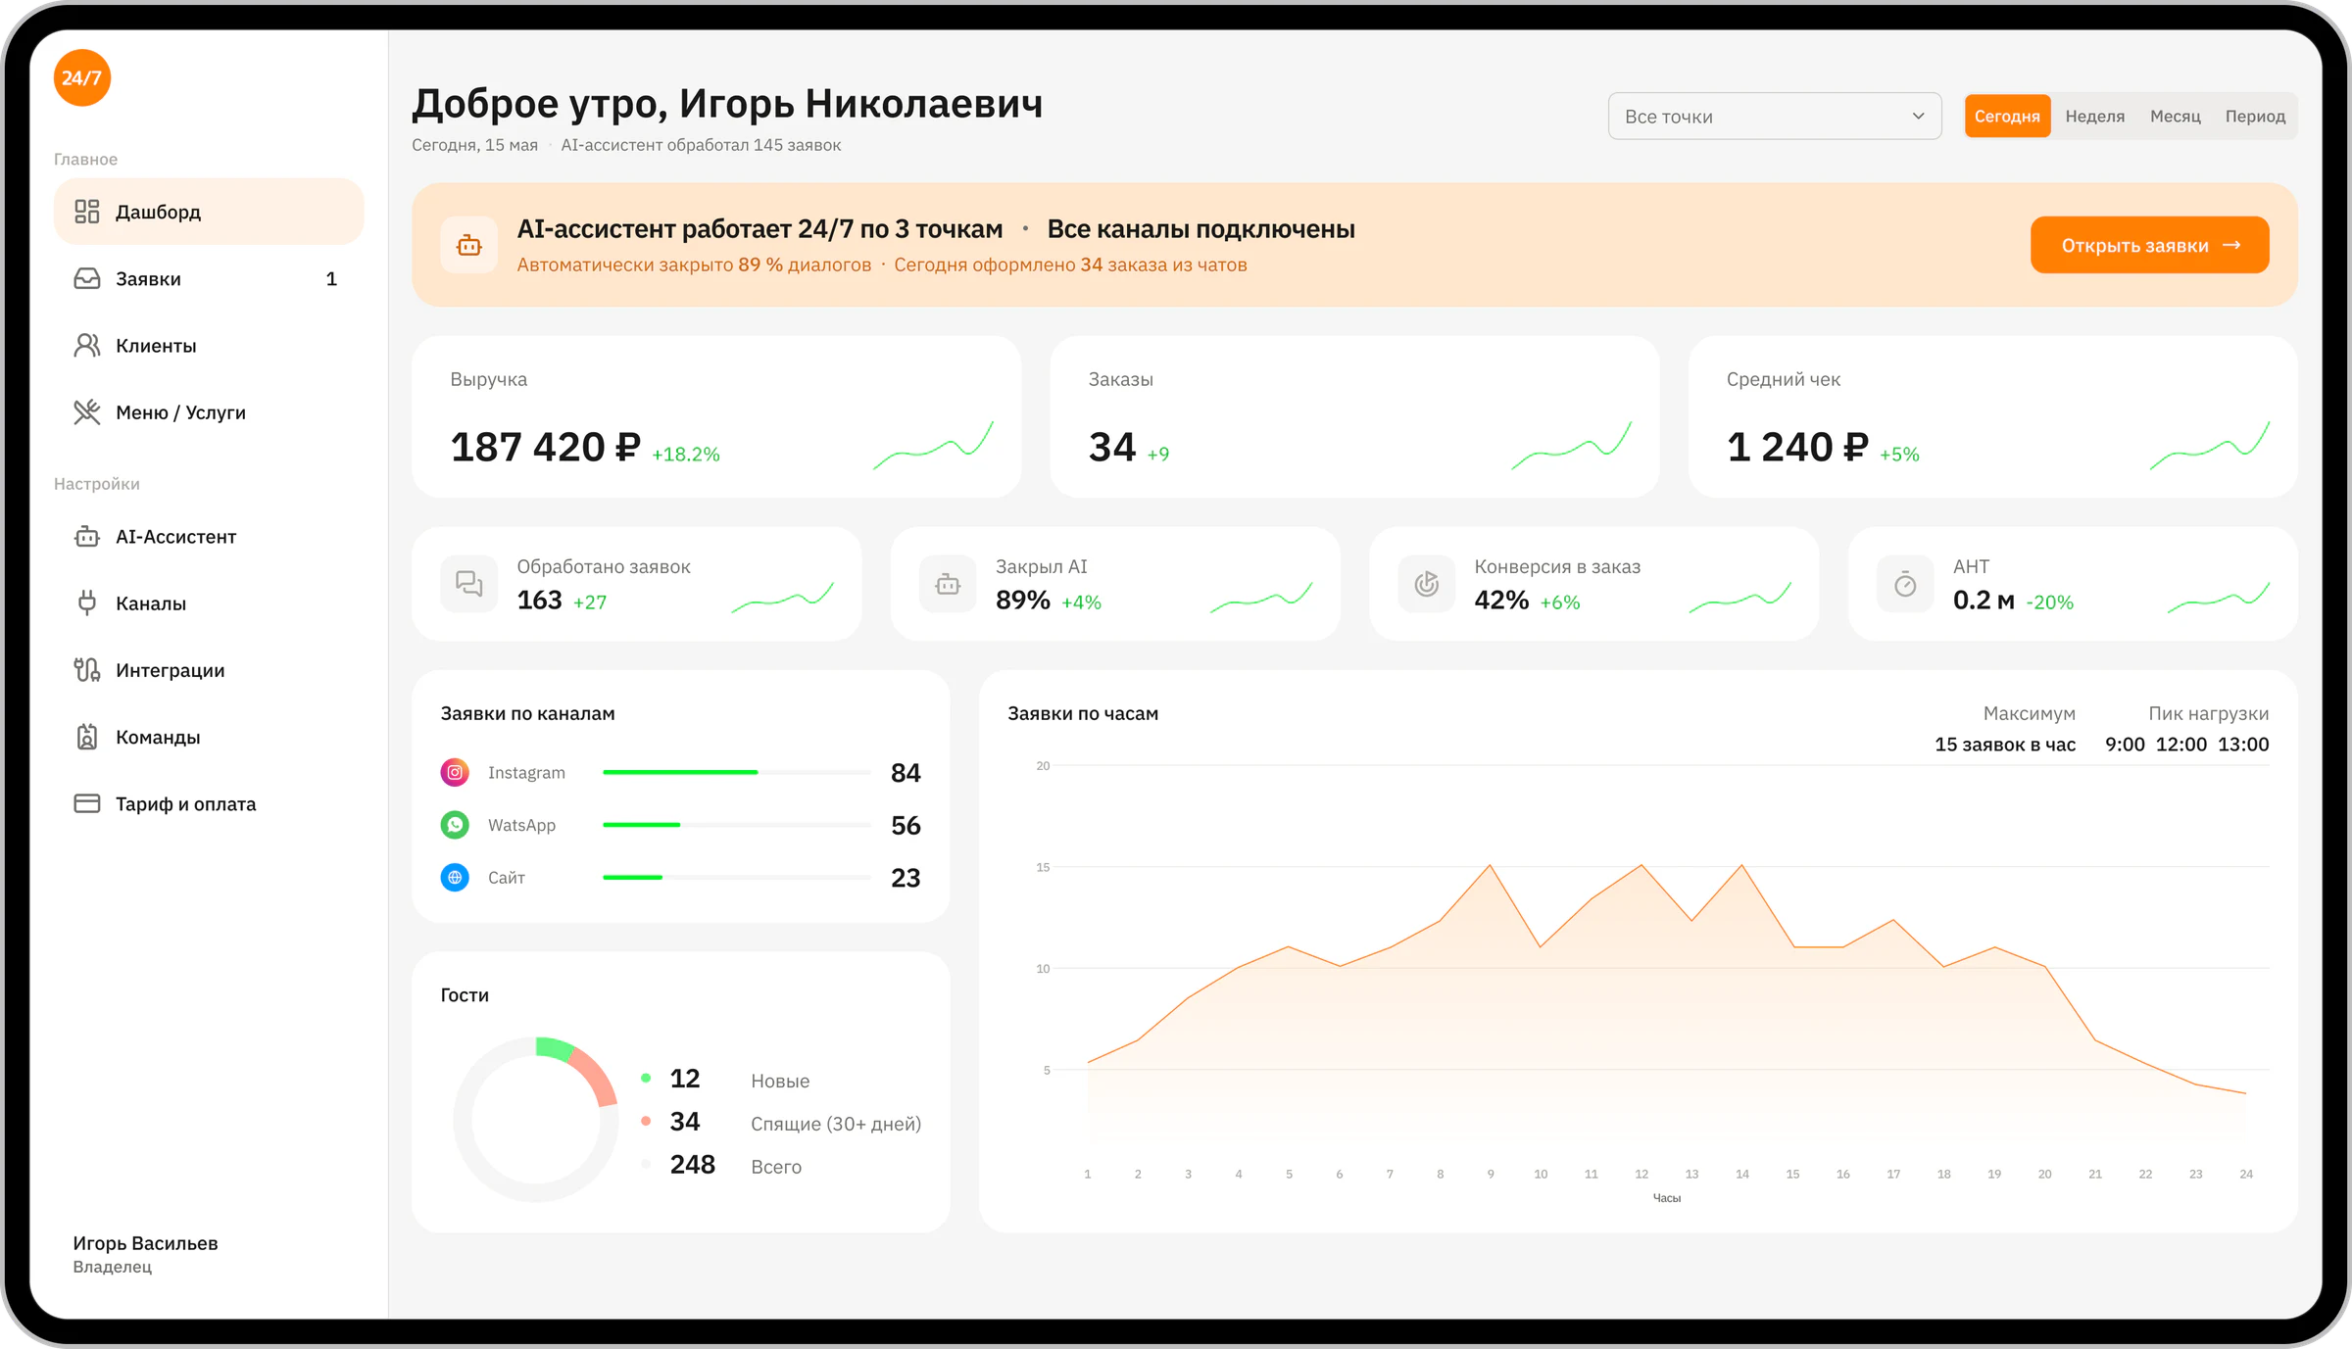Click the +18.2% revenue change
The height and width of the screenshot is (1349, 2352).
[686, 454]
